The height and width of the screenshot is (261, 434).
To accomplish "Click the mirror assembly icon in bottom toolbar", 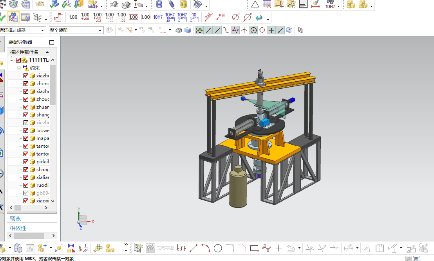I will 71,248.
